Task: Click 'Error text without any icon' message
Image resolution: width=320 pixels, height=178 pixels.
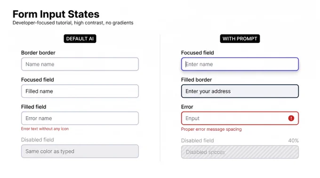Action: [x=45, y=129]
